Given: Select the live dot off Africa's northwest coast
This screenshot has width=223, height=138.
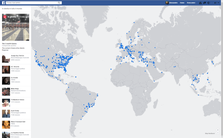Looking at the screenshot, I should coord(111,69).
